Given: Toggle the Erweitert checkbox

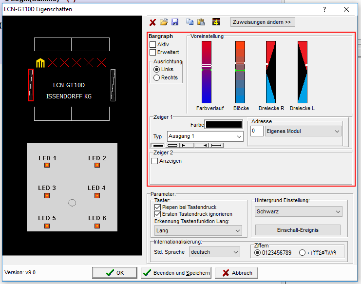Looking at the screenshot, I should click(x=153, y=52).
